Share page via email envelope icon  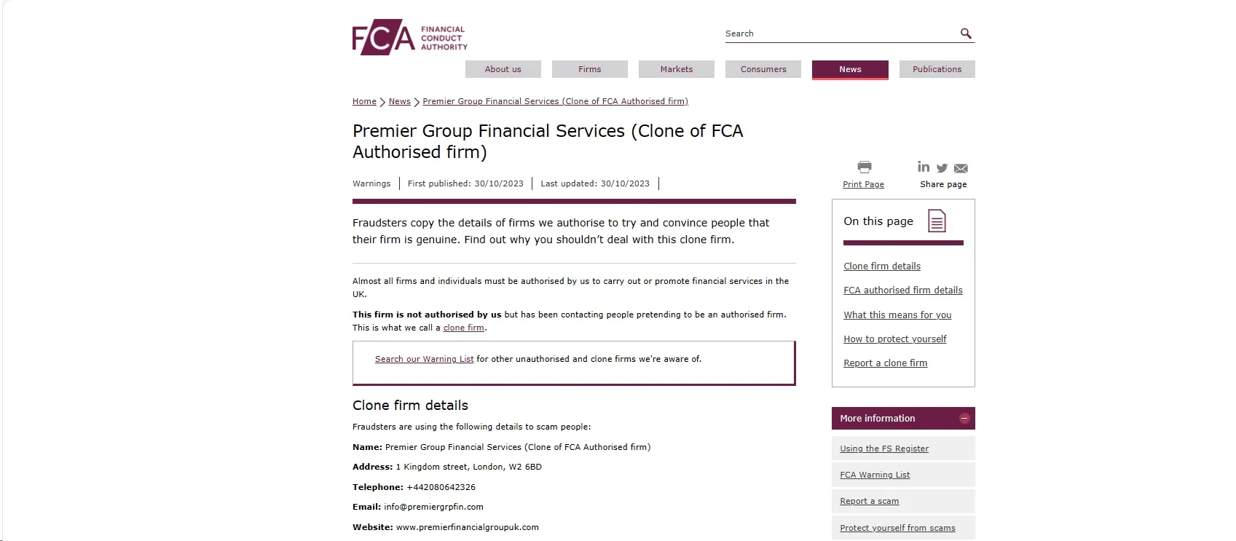click(961, 168)
